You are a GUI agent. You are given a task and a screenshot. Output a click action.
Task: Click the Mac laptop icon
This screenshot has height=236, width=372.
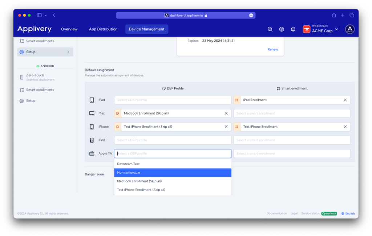pos(92,113)
